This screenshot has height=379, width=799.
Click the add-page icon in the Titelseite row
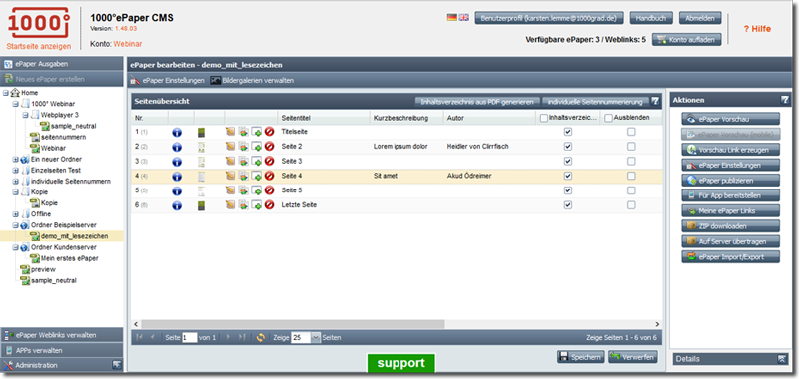click(x=257, y=132)
